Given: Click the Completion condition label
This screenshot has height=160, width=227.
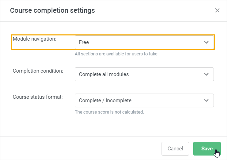Looking at the screenshot, I should pyautogui.click(x=38, y=71).
